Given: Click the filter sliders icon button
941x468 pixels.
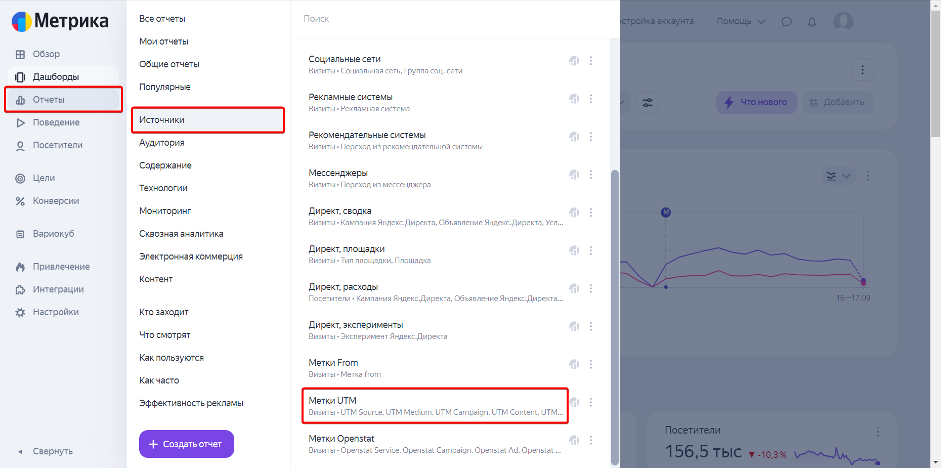Looking at the screenshot, I should tap(648, 103).
